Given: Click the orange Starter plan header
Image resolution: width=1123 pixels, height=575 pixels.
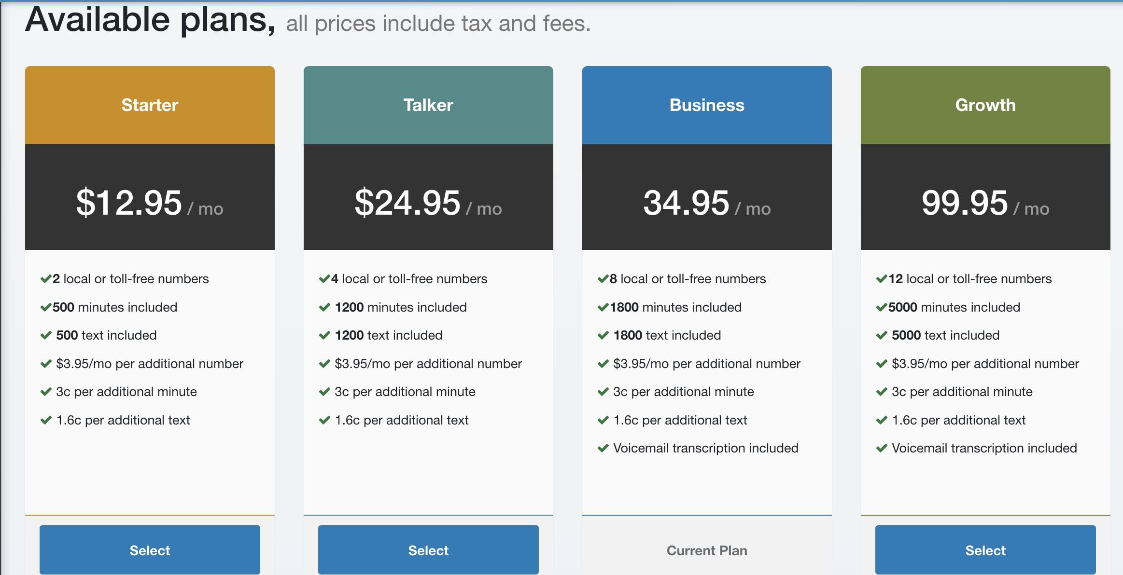Looking at the screenshot, I should click(150, 105).
